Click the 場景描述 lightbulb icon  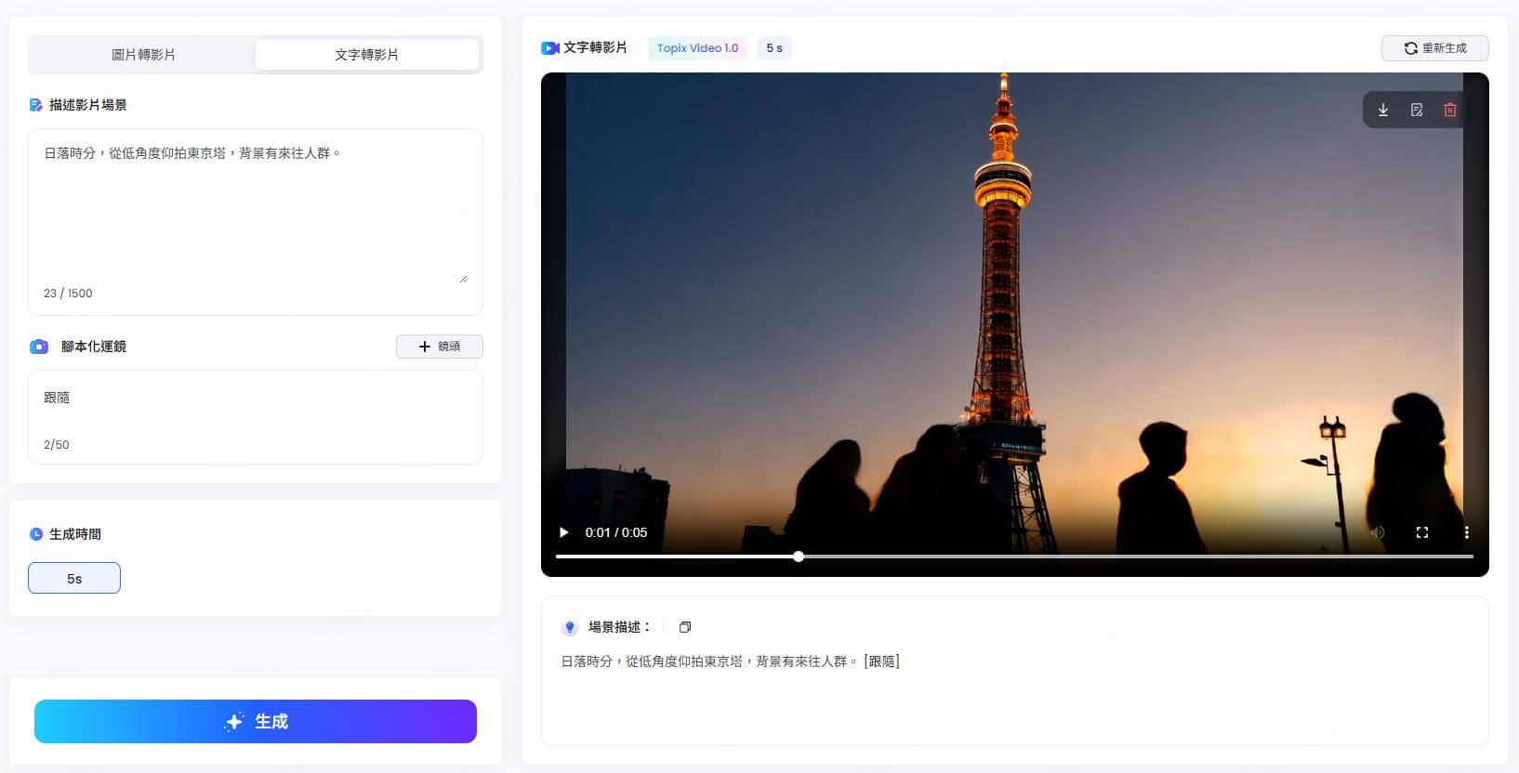pos(570,628)
